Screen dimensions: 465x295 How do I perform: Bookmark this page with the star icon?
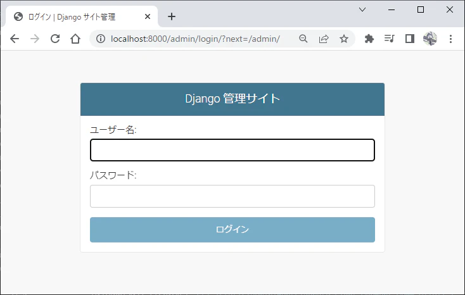point(344,39)
